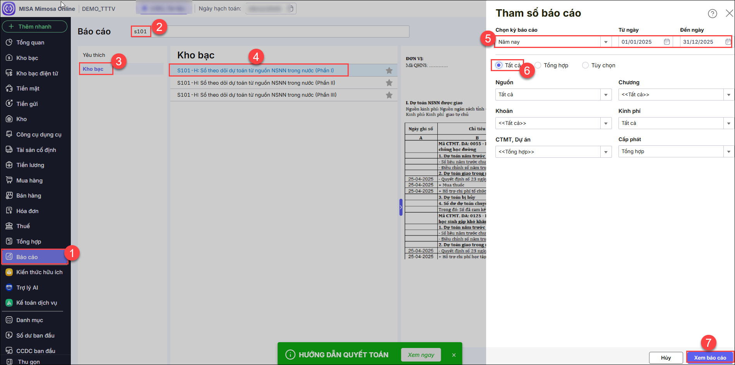This screenshot has width=735, height=365.
Task: Star the S101-H Phần I report
Action: (x=389, y=70)
